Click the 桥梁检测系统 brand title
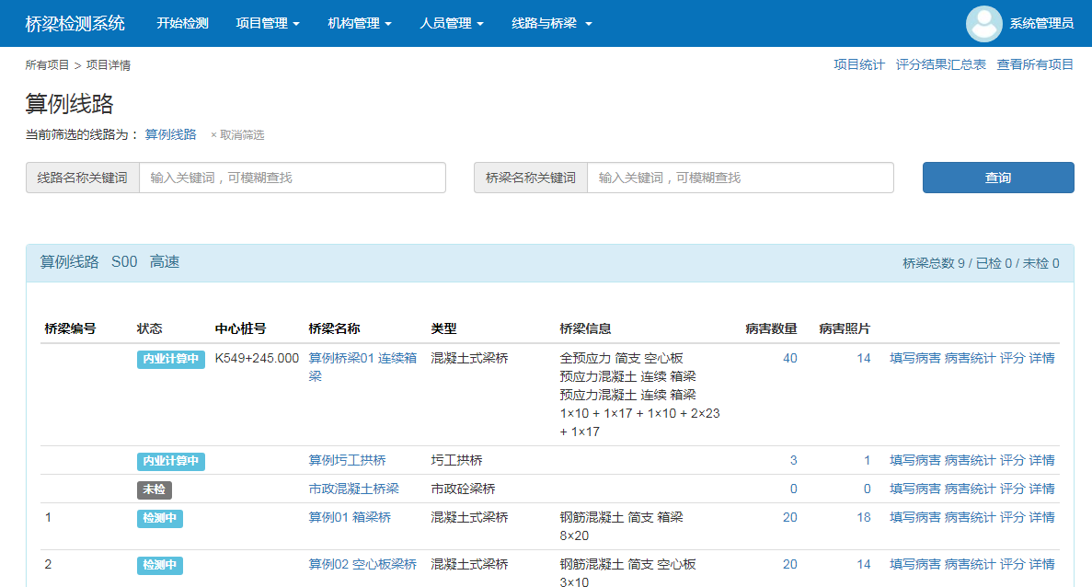1092x587 pixels. 75,23
